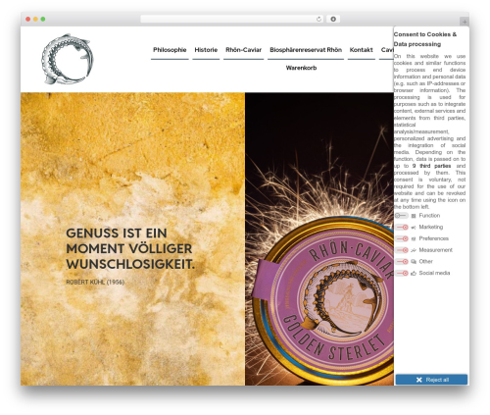
Task: Click the Marketing label in cookie panel
Action: point(431,227)
